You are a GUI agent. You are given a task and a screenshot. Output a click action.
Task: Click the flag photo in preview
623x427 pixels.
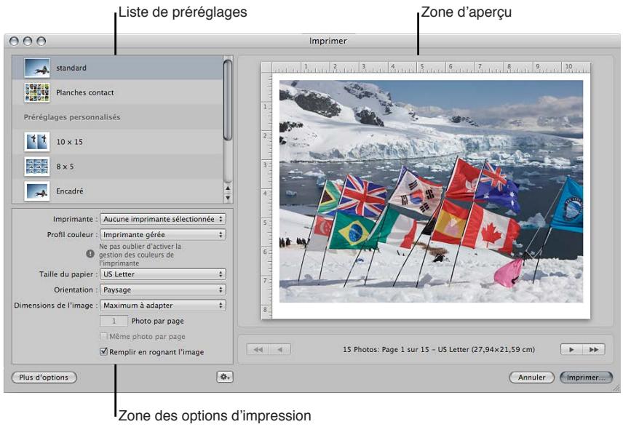tap(431, 191)
